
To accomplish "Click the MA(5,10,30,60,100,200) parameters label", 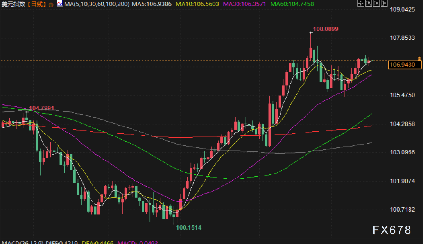I will (x=97, y=4).
